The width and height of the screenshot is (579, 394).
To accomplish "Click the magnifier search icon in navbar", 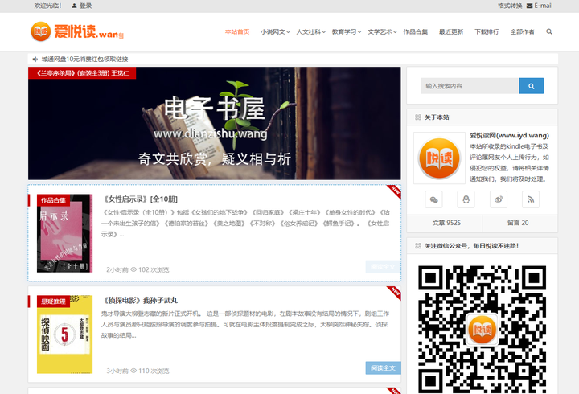I will pos(549,32).
